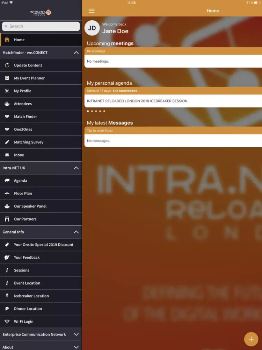Image resolution: width=262 pixels, height=350 pixels.
Task: Click the binoculars icon for Our Partners
Action: tap(7, 219)
